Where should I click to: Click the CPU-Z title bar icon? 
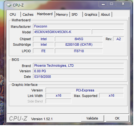tap(9, 5)
